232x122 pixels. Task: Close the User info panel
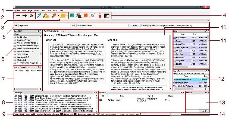pyautogui.click(x=208, y=71)
